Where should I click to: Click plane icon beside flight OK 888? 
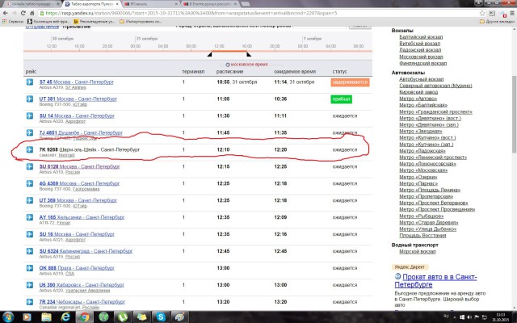pos(32,268)
